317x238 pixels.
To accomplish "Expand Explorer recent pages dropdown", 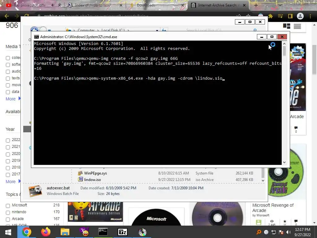I will click(x=49, y=30).
